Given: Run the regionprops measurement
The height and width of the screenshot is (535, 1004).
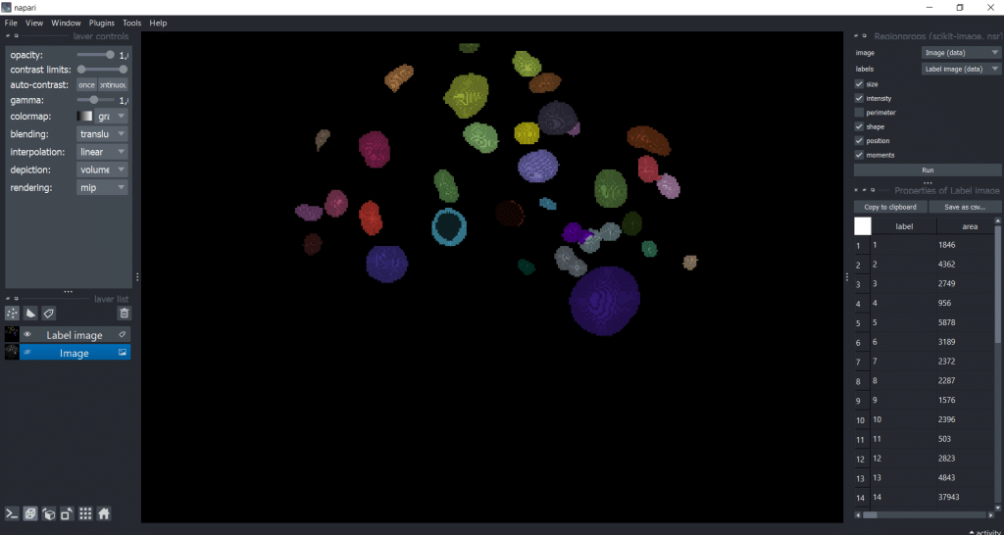Looking at the screenshot, I should click(x=928, y=170).
